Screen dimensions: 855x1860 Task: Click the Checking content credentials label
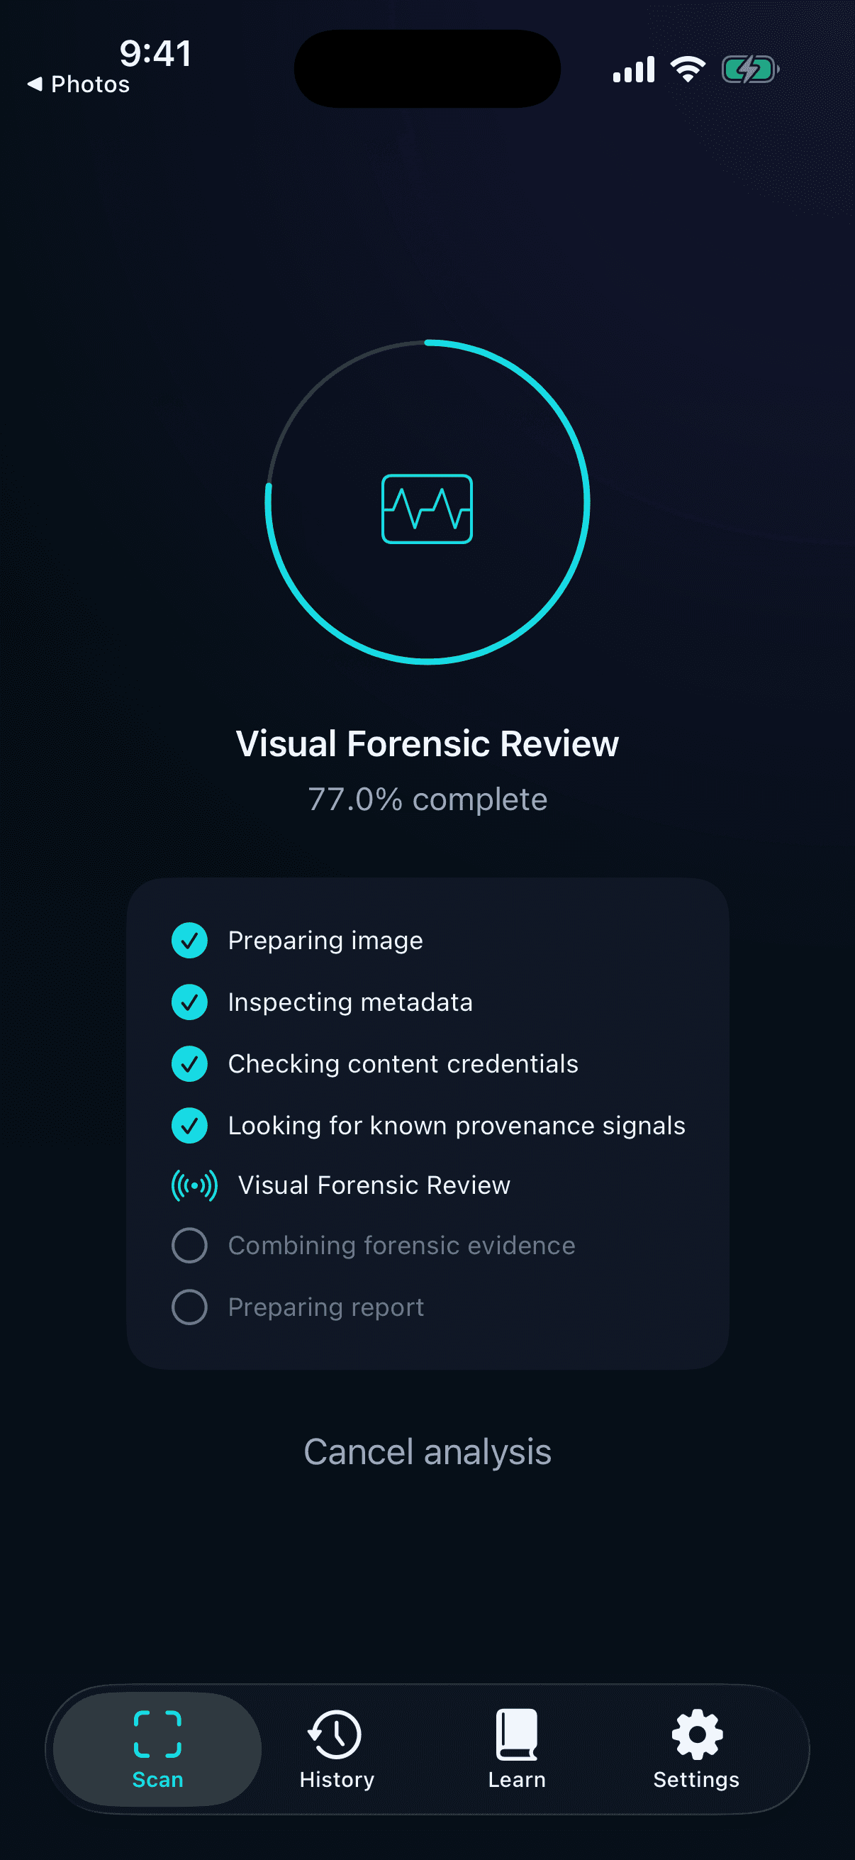point(403,1063)
